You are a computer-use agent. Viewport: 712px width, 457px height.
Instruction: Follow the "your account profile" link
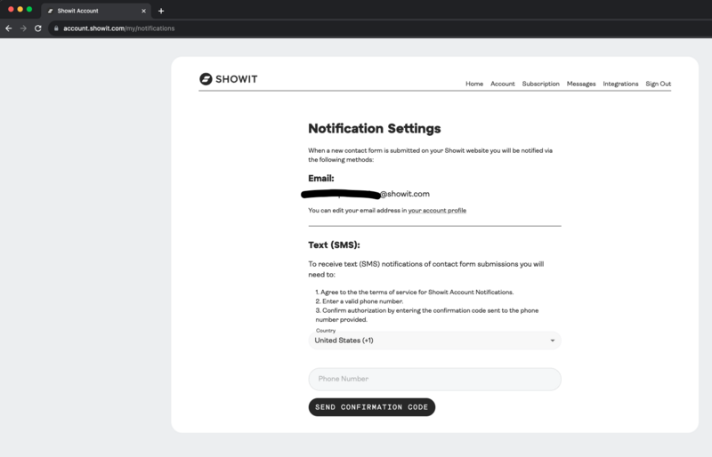click(x=437, y=211)
